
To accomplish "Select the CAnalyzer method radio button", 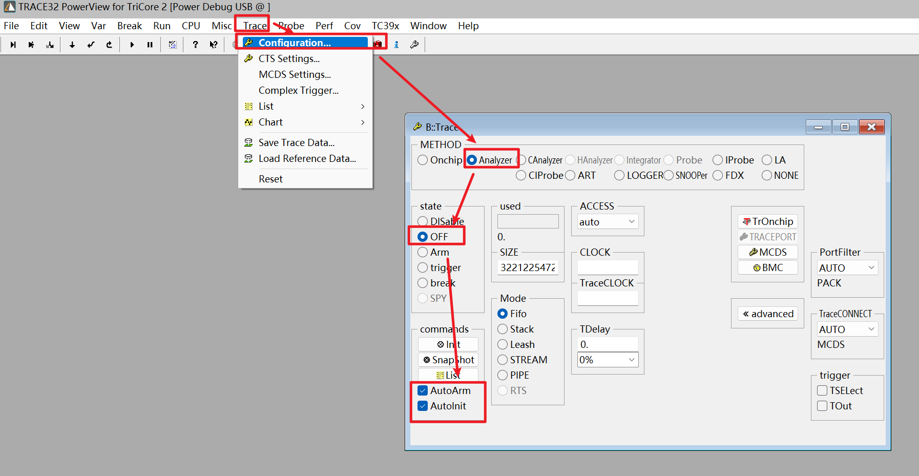I will (x=521, y=160).
